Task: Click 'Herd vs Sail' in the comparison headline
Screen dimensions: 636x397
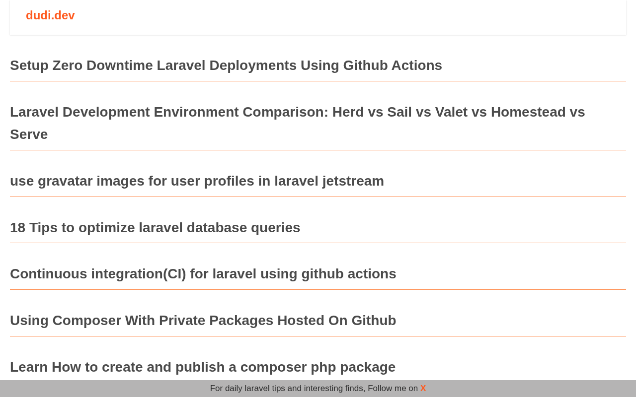Action: [x=372, y=112]
